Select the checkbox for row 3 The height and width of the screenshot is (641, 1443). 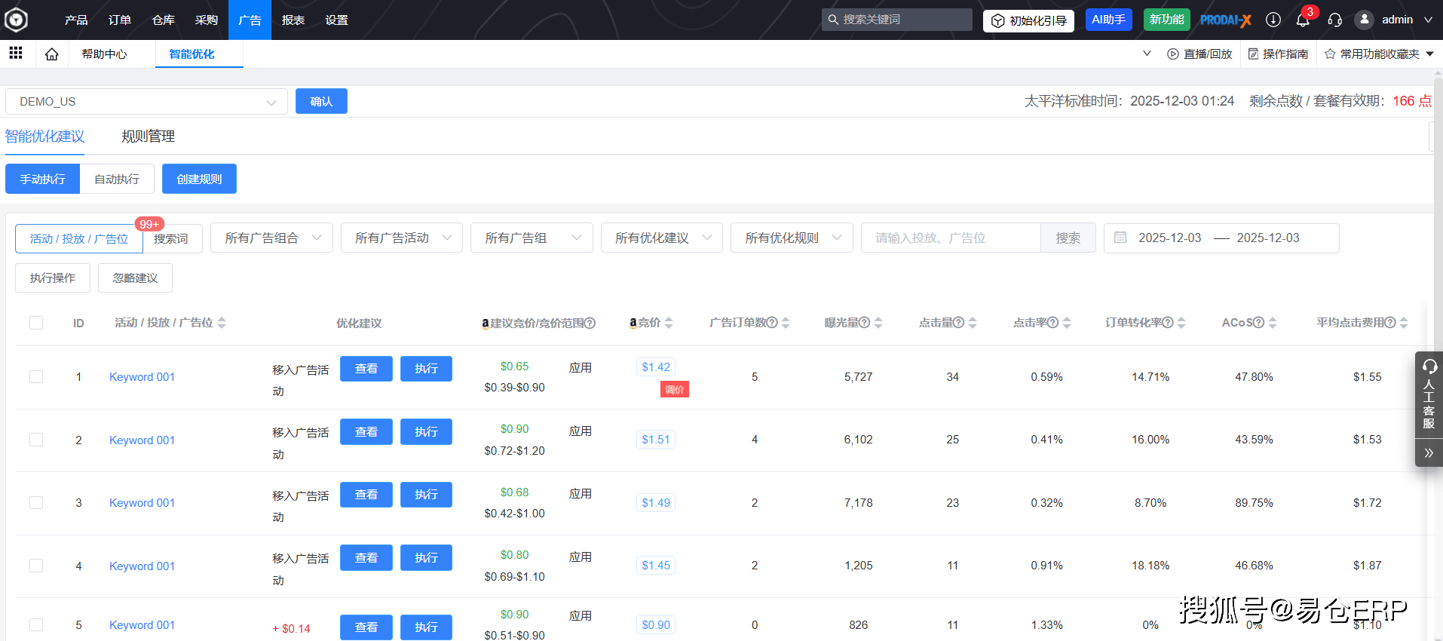[x=36, y=503]
